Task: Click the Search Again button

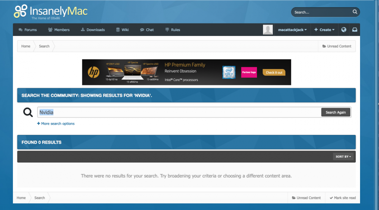Action: point(335,112)
